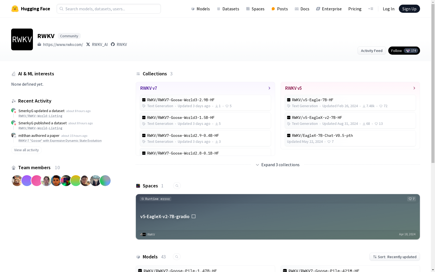
Task: Open RWKV/RWKV7-Goose-World3-1.5B-HF model
Action: click(205, 120)
